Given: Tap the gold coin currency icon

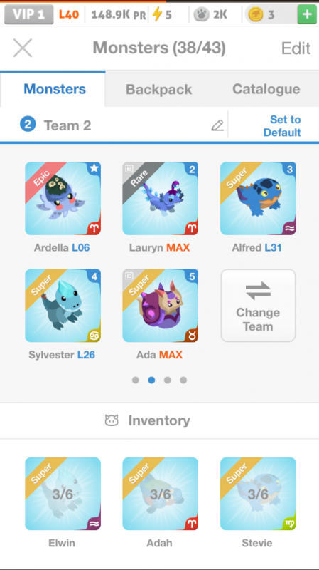Looking at the screenshot, I should tap(256, 15).
